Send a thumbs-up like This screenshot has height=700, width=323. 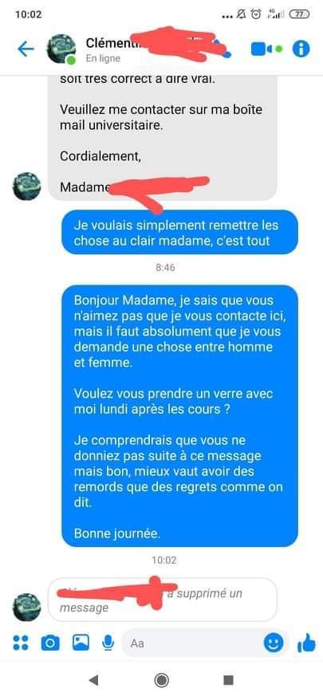306,643
